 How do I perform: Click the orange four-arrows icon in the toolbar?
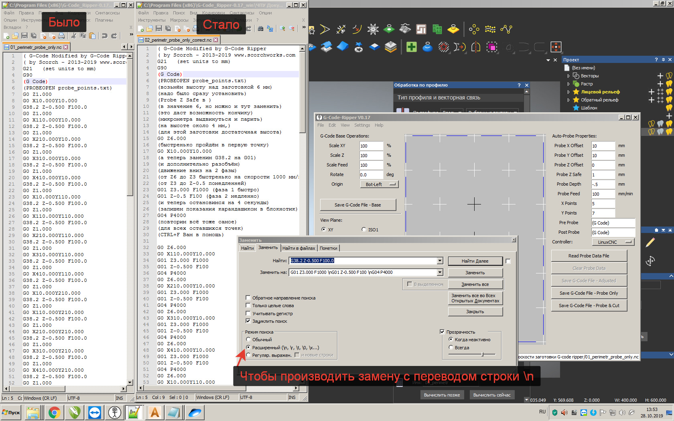pos(556,47)
